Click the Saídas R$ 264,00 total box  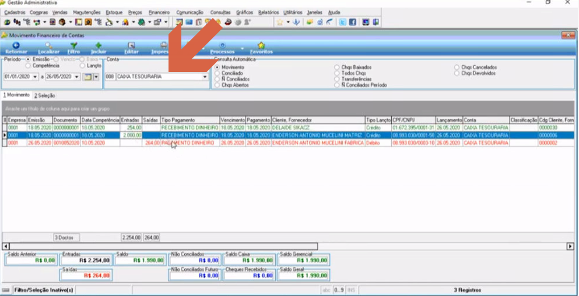pos(85,276)
